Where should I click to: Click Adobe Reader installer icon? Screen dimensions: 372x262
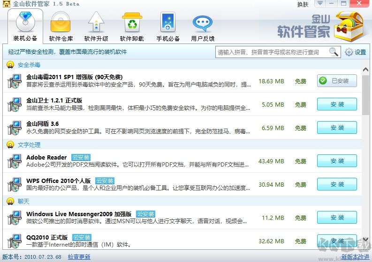click(15, 161)
